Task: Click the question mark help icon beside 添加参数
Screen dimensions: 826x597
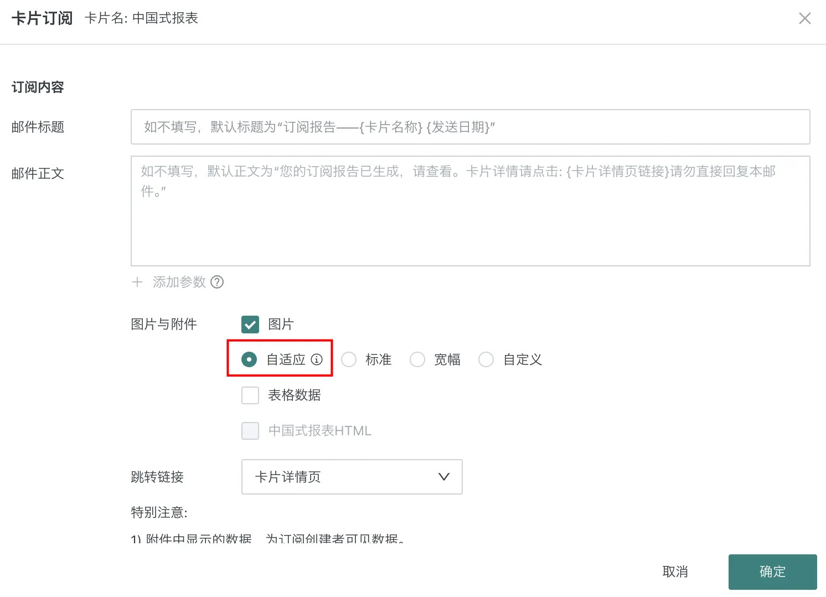Action: 218,282
